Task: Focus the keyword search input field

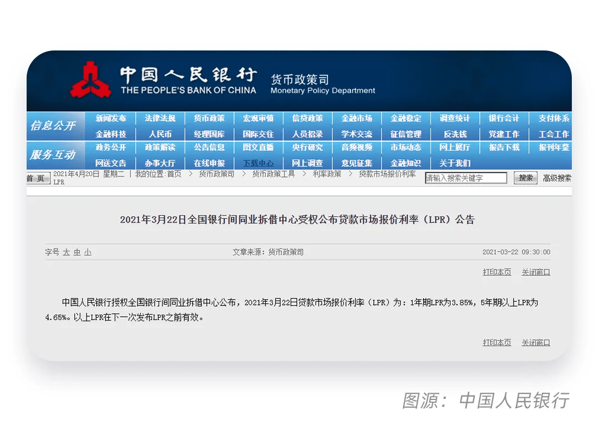Action: tap(466, 178)
